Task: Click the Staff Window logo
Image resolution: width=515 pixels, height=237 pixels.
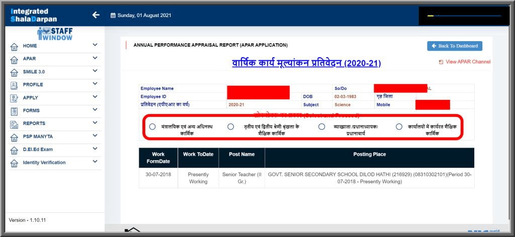Action: click(55, 34)
